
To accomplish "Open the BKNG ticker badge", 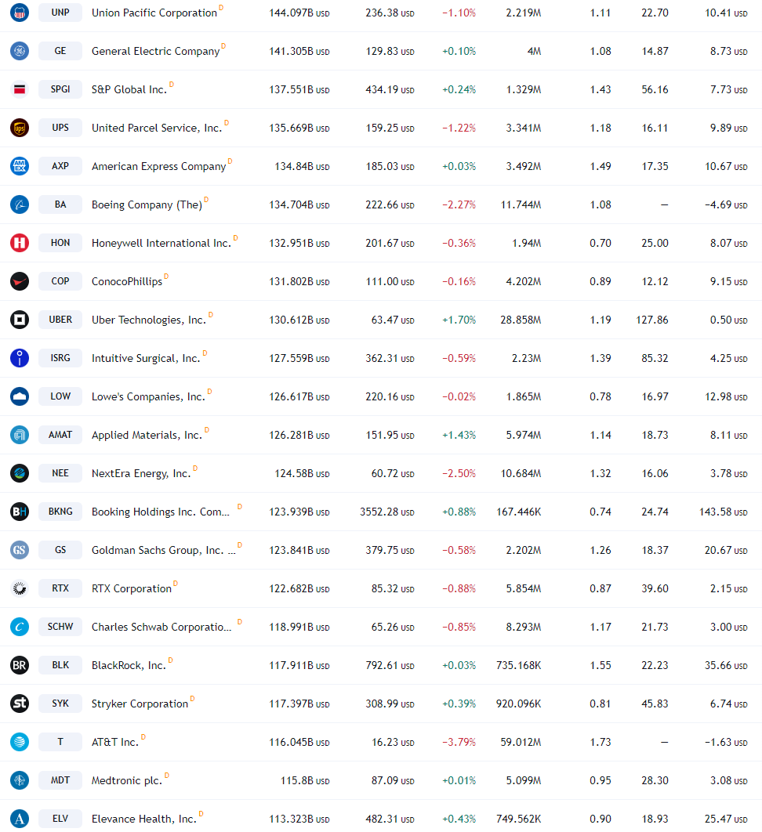I will click(60, 512).
